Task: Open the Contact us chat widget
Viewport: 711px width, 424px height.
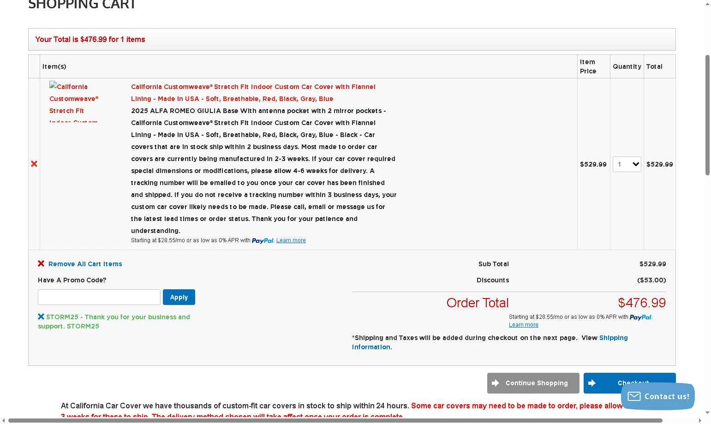Action: point(658,396)
